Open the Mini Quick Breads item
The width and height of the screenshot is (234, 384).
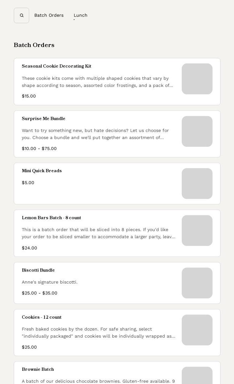pos(42,171)
